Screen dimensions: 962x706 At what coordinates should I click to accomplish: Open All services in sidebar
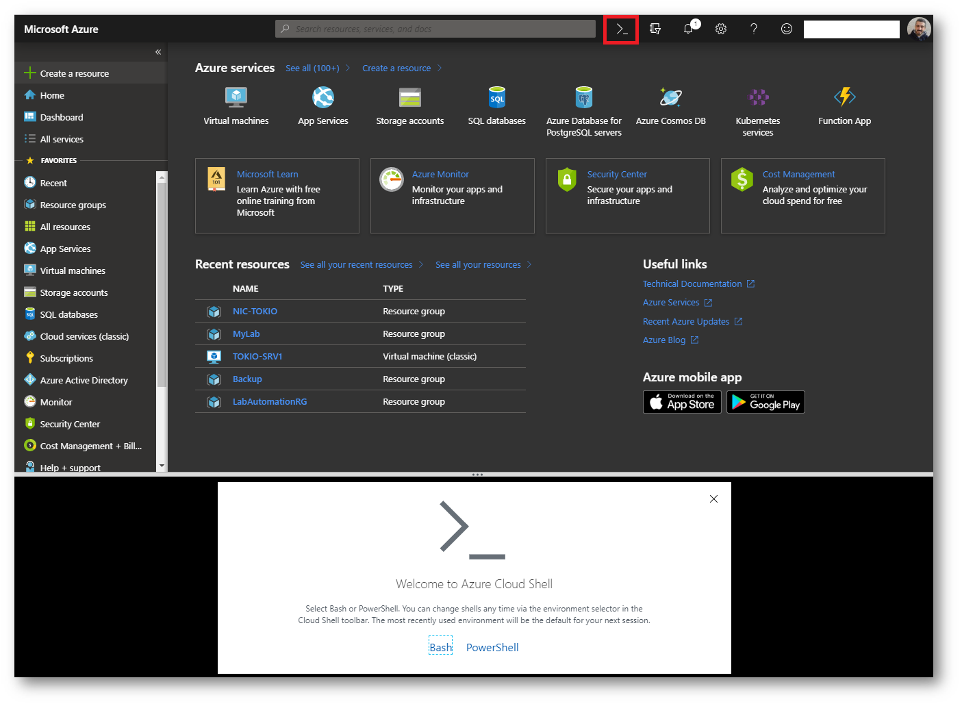[x=90, y=139]
